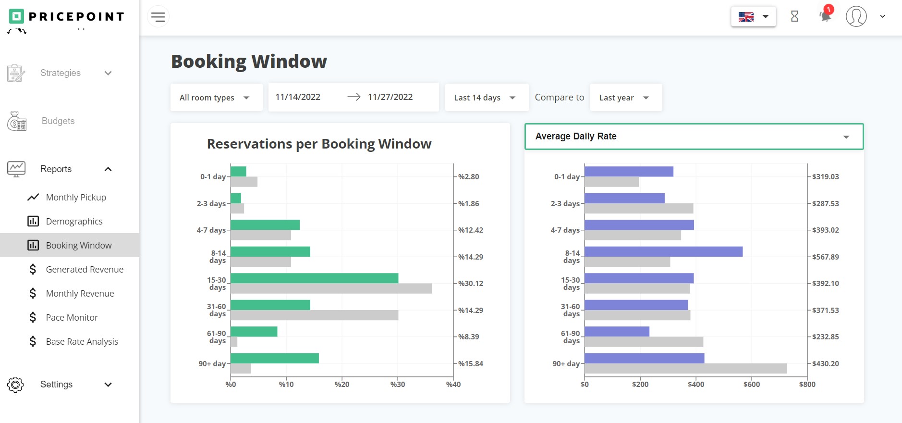Open the notification bell
Image resolution: width=902 pixels, height=423 pixels.
pyautogui.click(x=825, y=16)
